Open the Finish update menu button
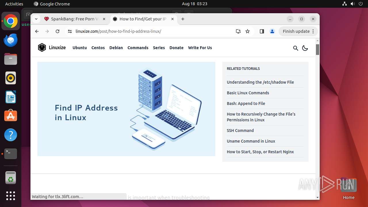The width and height of the screenshot is (368, 207). point(298,31)
